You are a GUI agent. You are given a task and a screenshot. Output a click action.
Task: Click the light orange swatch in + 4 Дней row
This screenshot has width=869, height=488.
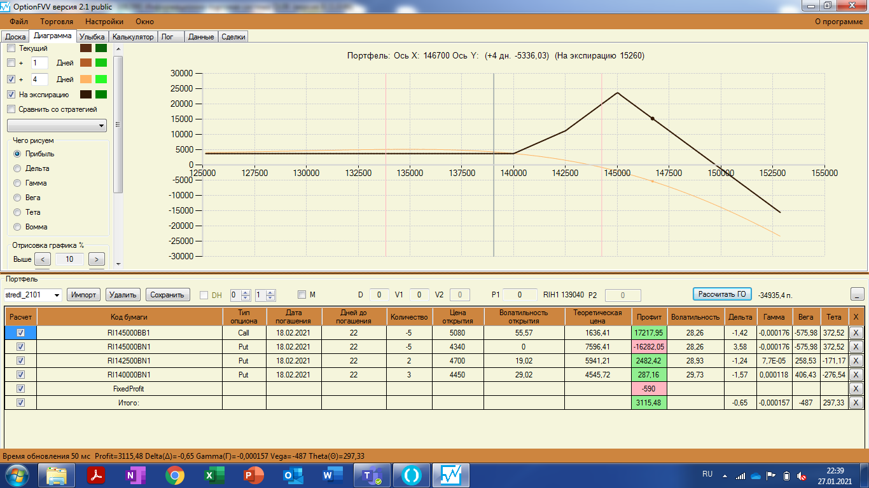pos(86,79)
